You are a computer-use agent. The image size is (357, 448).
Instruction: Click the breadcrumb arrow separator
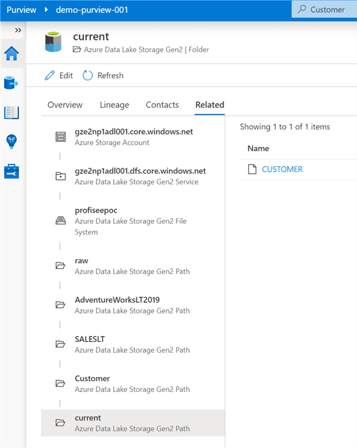[x=46, y=10]
